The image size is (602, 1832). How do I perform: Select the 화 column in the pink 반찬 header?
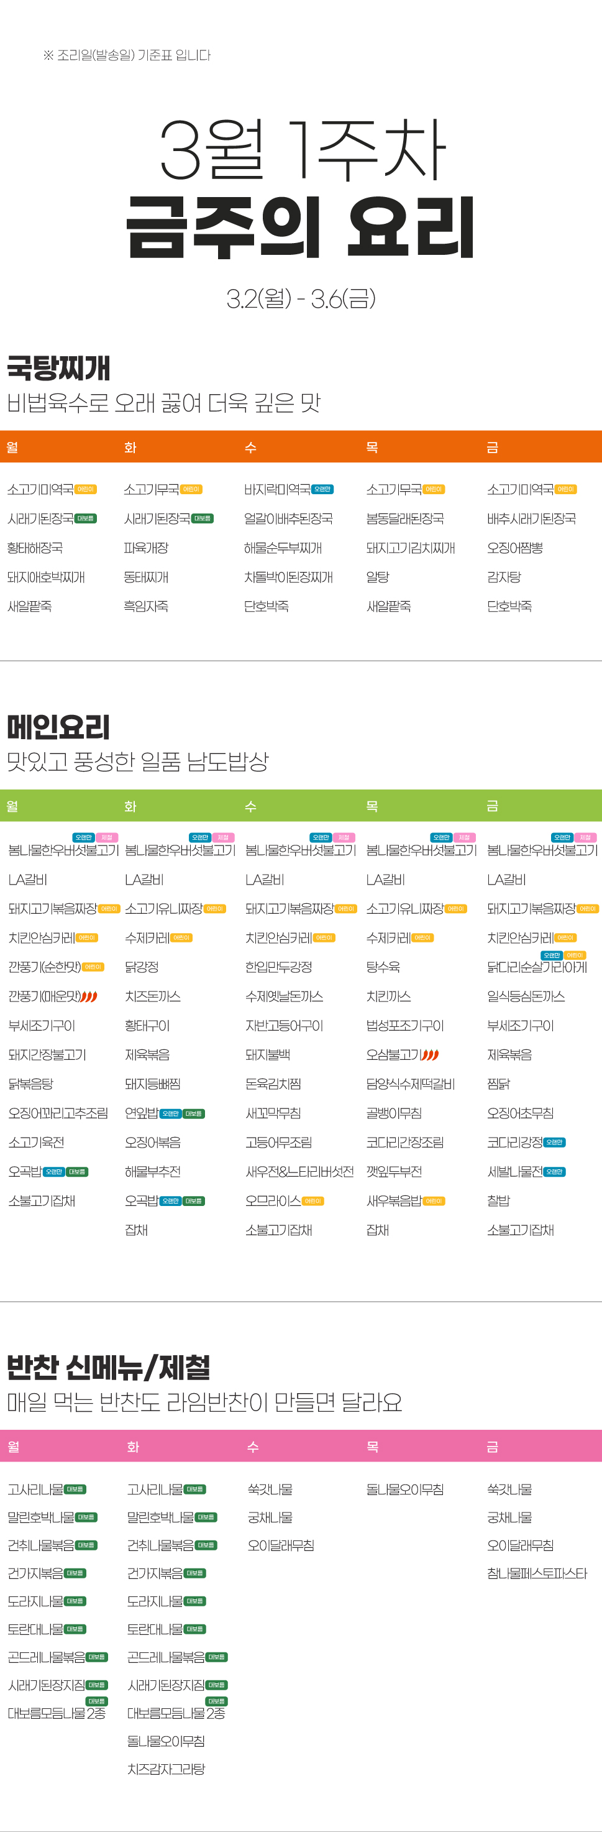click(x=133, y=1447)
